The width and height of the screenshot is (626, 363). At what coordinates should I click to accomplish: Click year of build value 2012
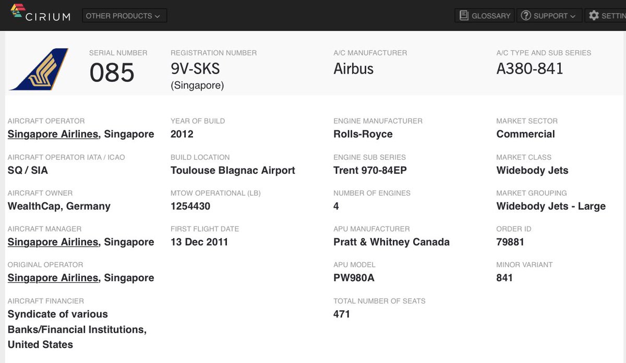(182, 134)
